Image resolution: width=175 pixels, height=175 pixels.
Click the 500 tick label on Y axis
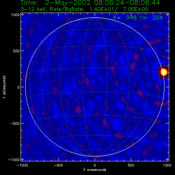pos(16,51)
